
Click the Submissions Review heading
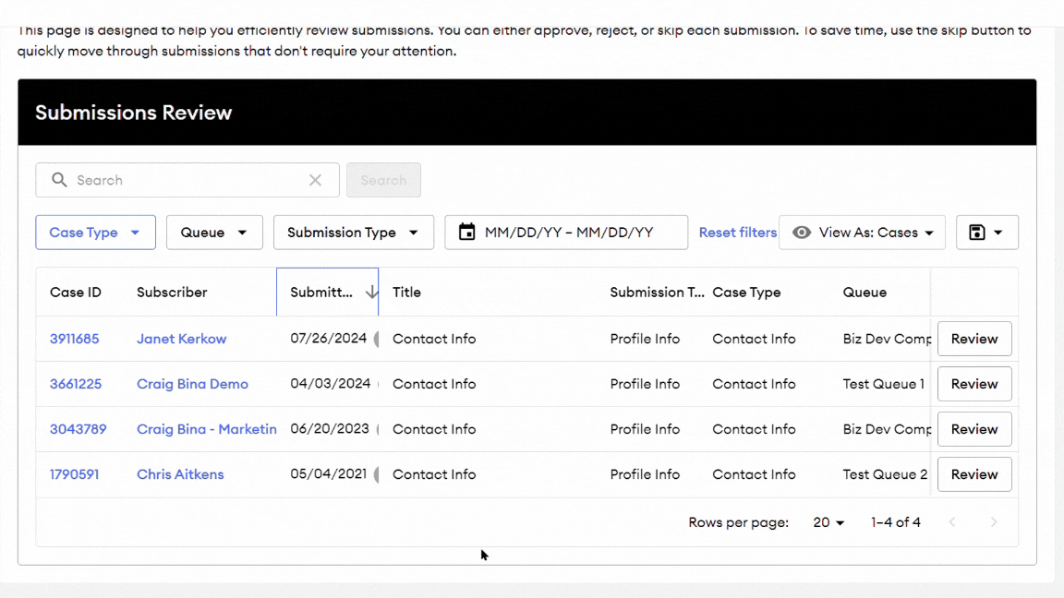click(x=134, y=113)
